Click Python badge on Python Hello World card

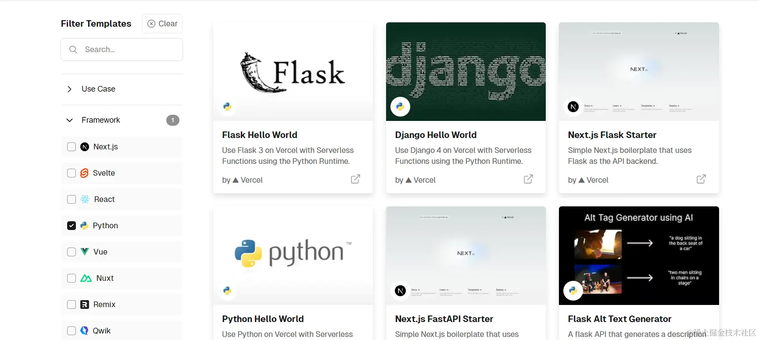click(227, 290)
